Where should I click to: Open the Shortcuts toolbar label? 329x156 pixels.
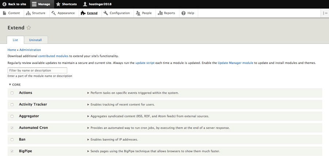69,4
